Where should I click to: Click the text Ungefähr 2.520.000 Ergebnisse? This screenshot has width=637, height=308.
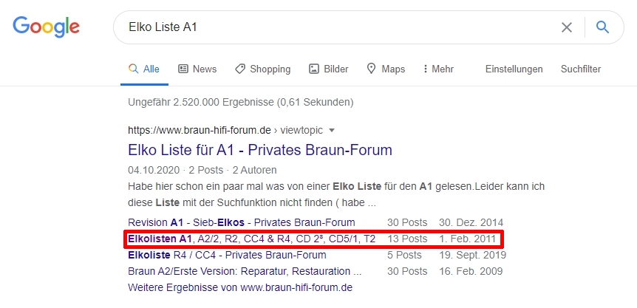pos(201,102)
